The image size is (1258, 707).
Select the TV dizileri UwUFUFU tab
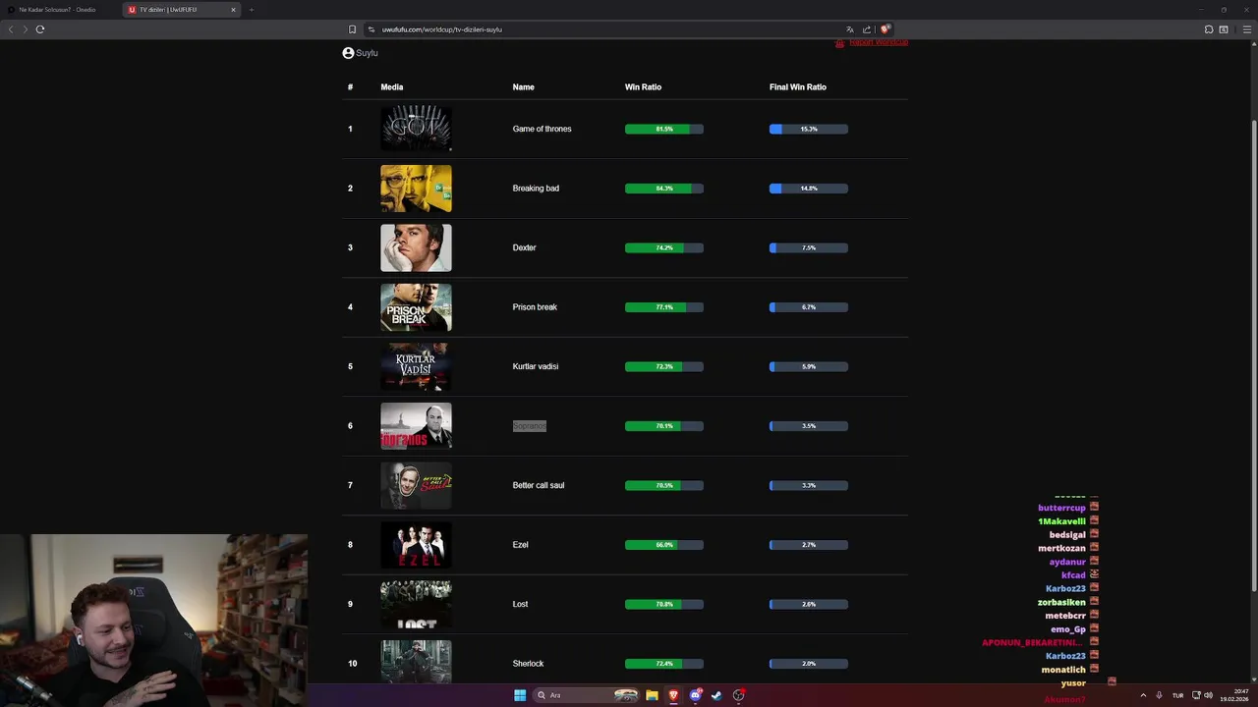tap(182, 10)
